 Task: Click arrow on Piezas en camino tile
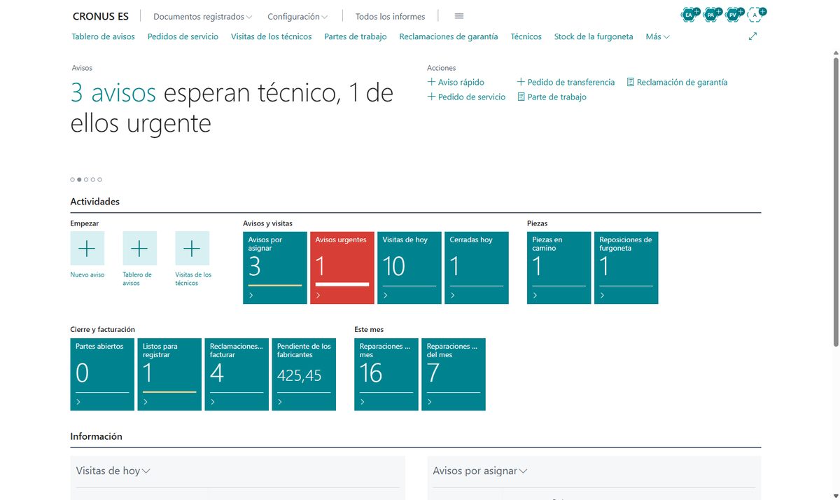(x=535, y=296)
